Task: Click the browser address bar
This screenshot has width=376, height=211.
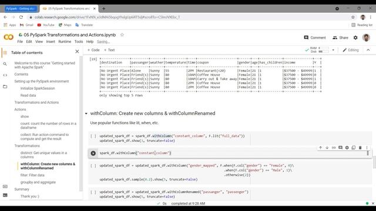Action: (x=187, y=17)
